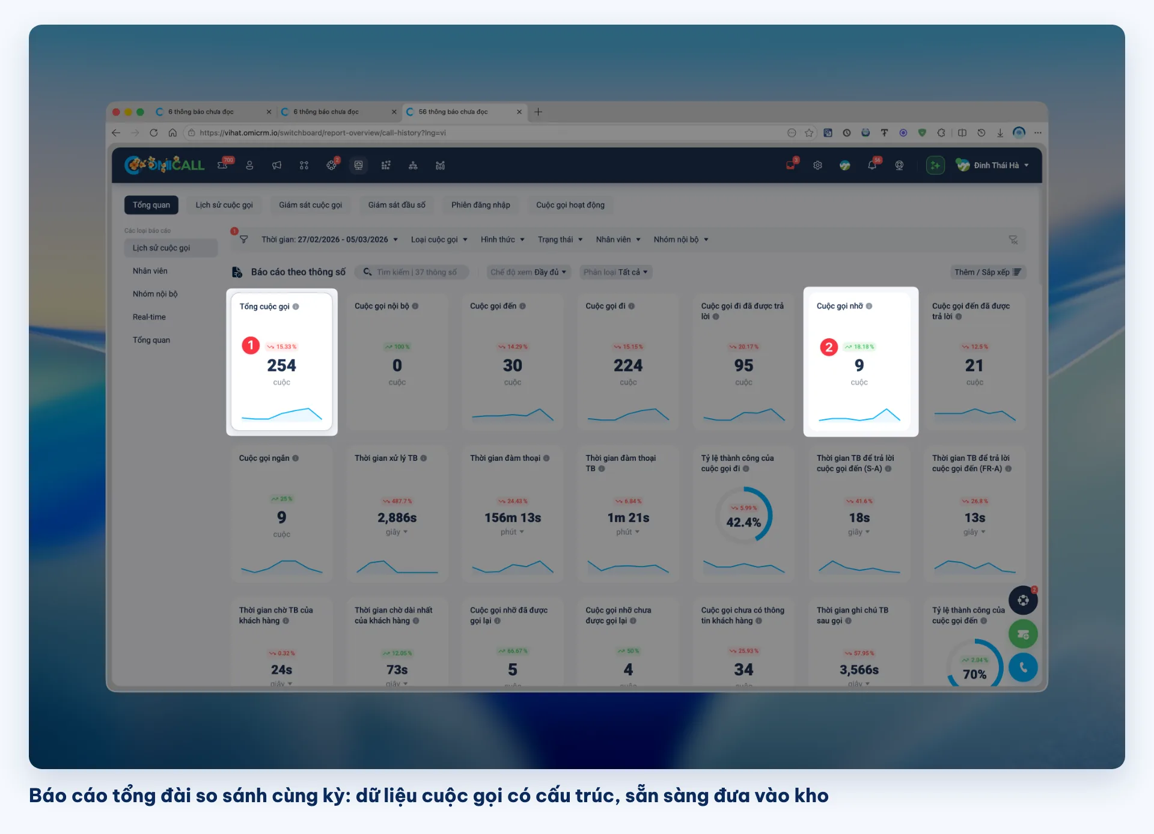Click the dark floating help circle button

point(1023,600)
